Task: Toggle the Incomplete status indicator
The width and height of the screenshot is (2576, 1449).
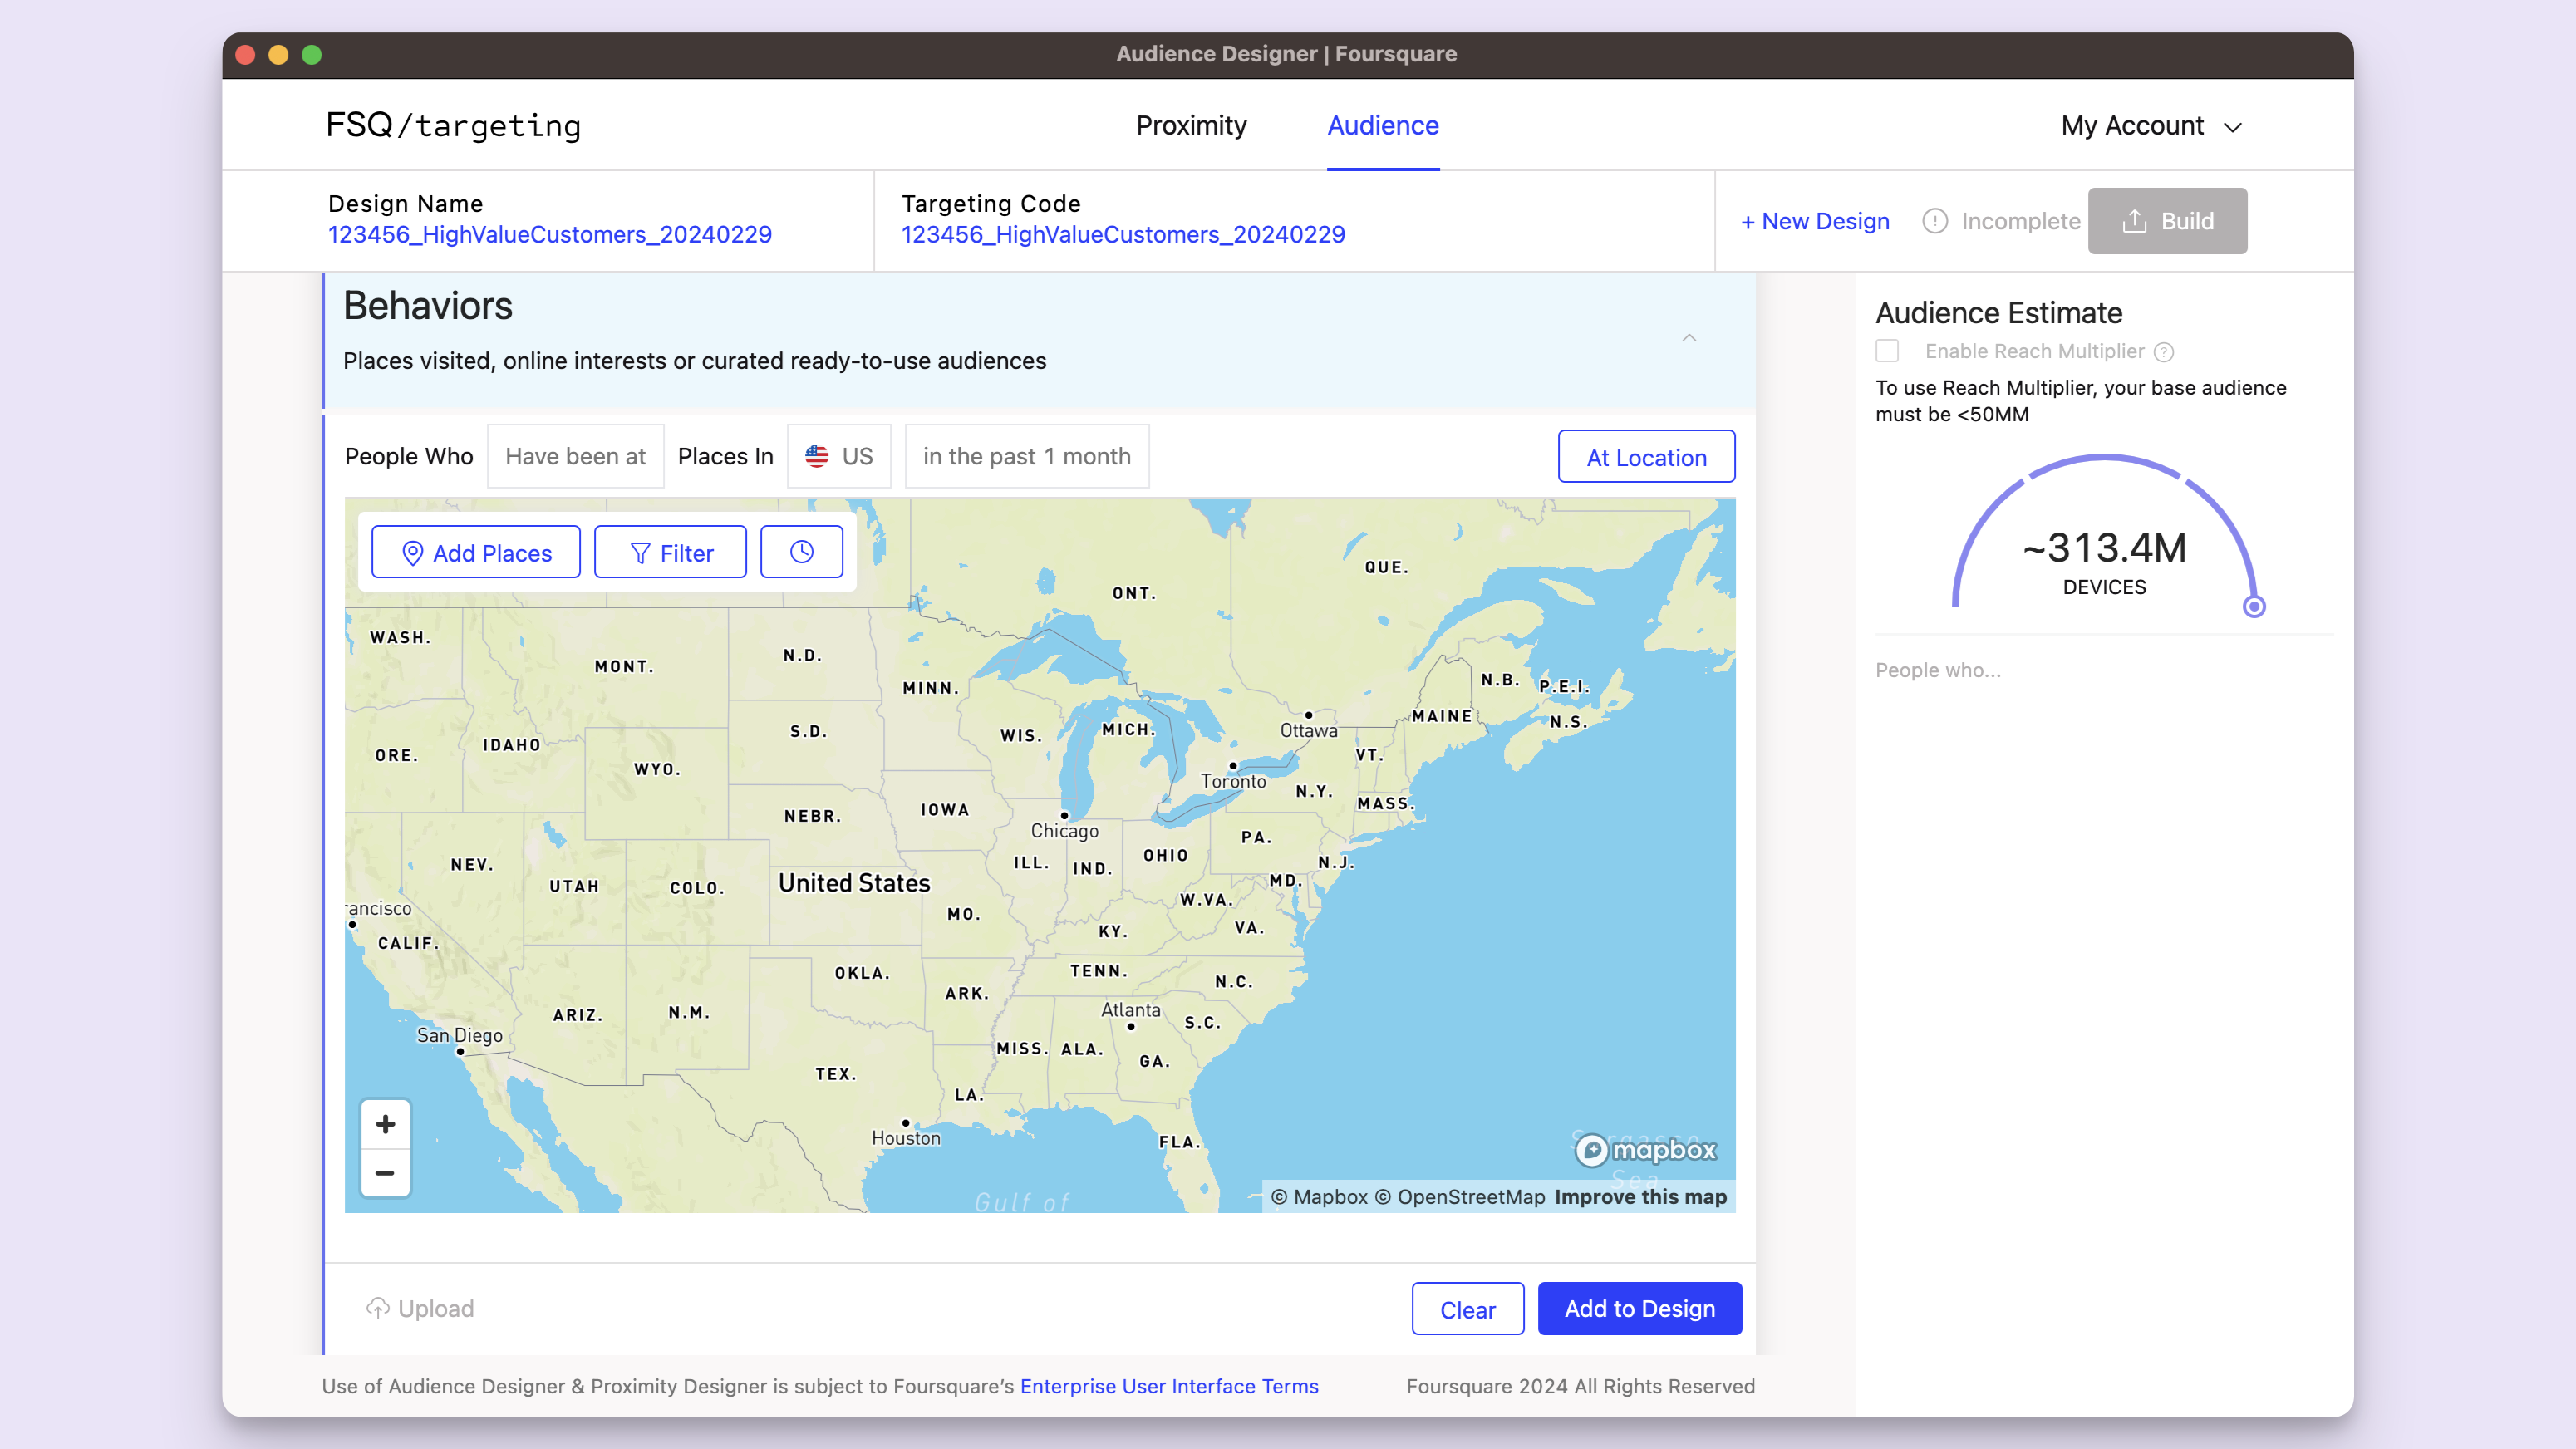Action: [x=2003, y=219]
